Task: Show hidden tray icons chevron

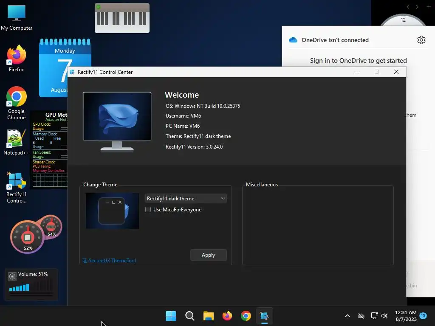Action: (x=347, y=316)
